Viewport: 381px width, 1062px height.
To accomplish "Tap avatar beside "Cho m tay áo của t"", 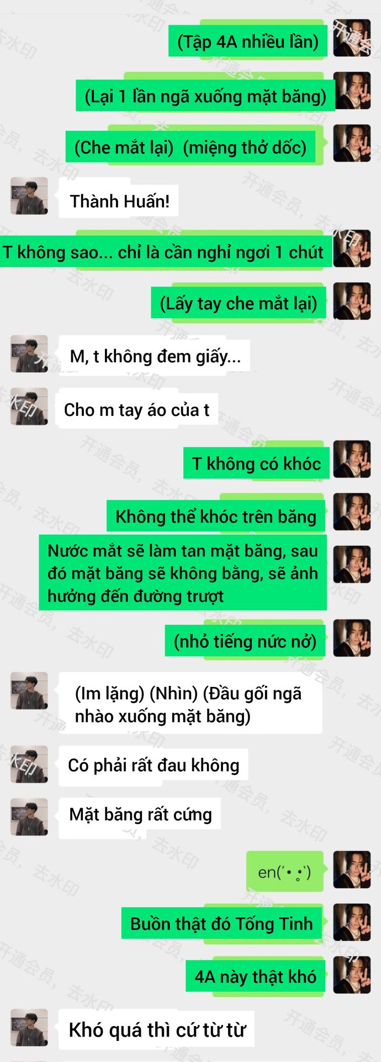I will (x=29, y=407).
